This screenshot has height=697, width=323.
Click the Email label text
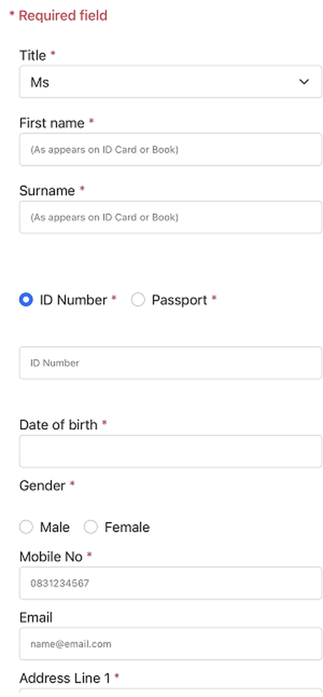click(36, 618)
